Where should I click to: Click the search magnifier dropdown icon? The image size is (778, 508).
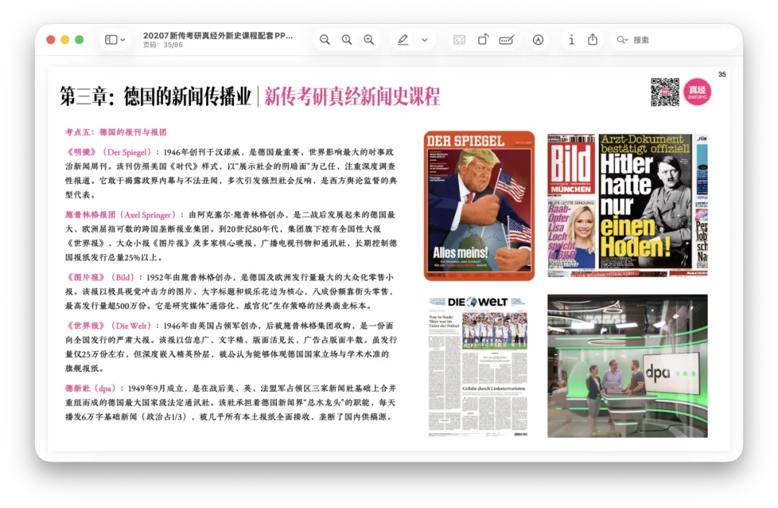pos(622,40)
